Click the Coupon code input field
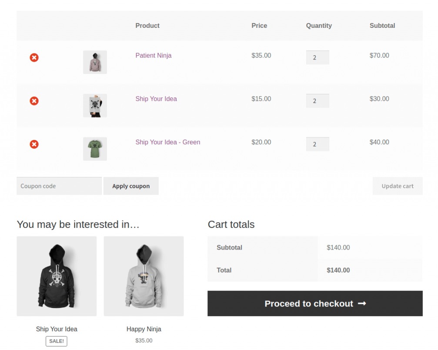The image size is (438, 350). [x=59, y=186]
